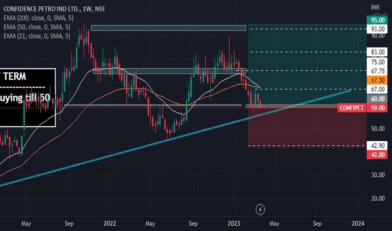Viewport: 392px width, 231px height.
Task: Click the orange 67.50 EMA price label
Action: coord(378,80)
